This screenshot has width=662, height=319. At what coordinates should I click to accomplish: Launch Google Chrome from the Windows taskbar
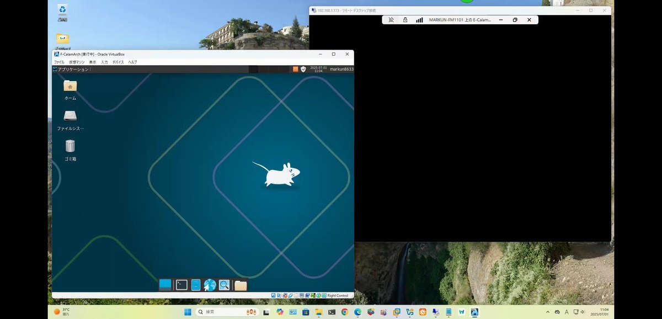tap(344, 312)
